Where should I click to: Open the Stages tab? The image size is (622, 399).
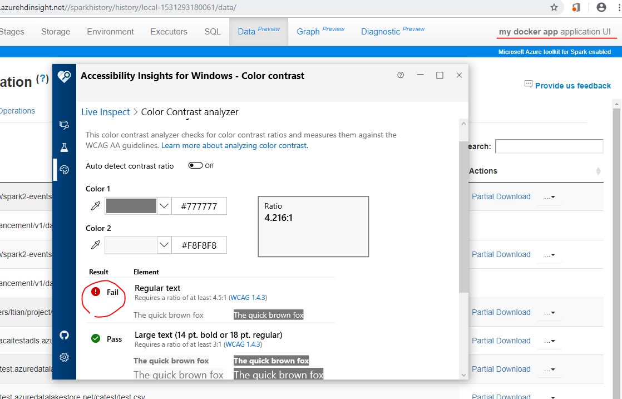tap(12, 32)
